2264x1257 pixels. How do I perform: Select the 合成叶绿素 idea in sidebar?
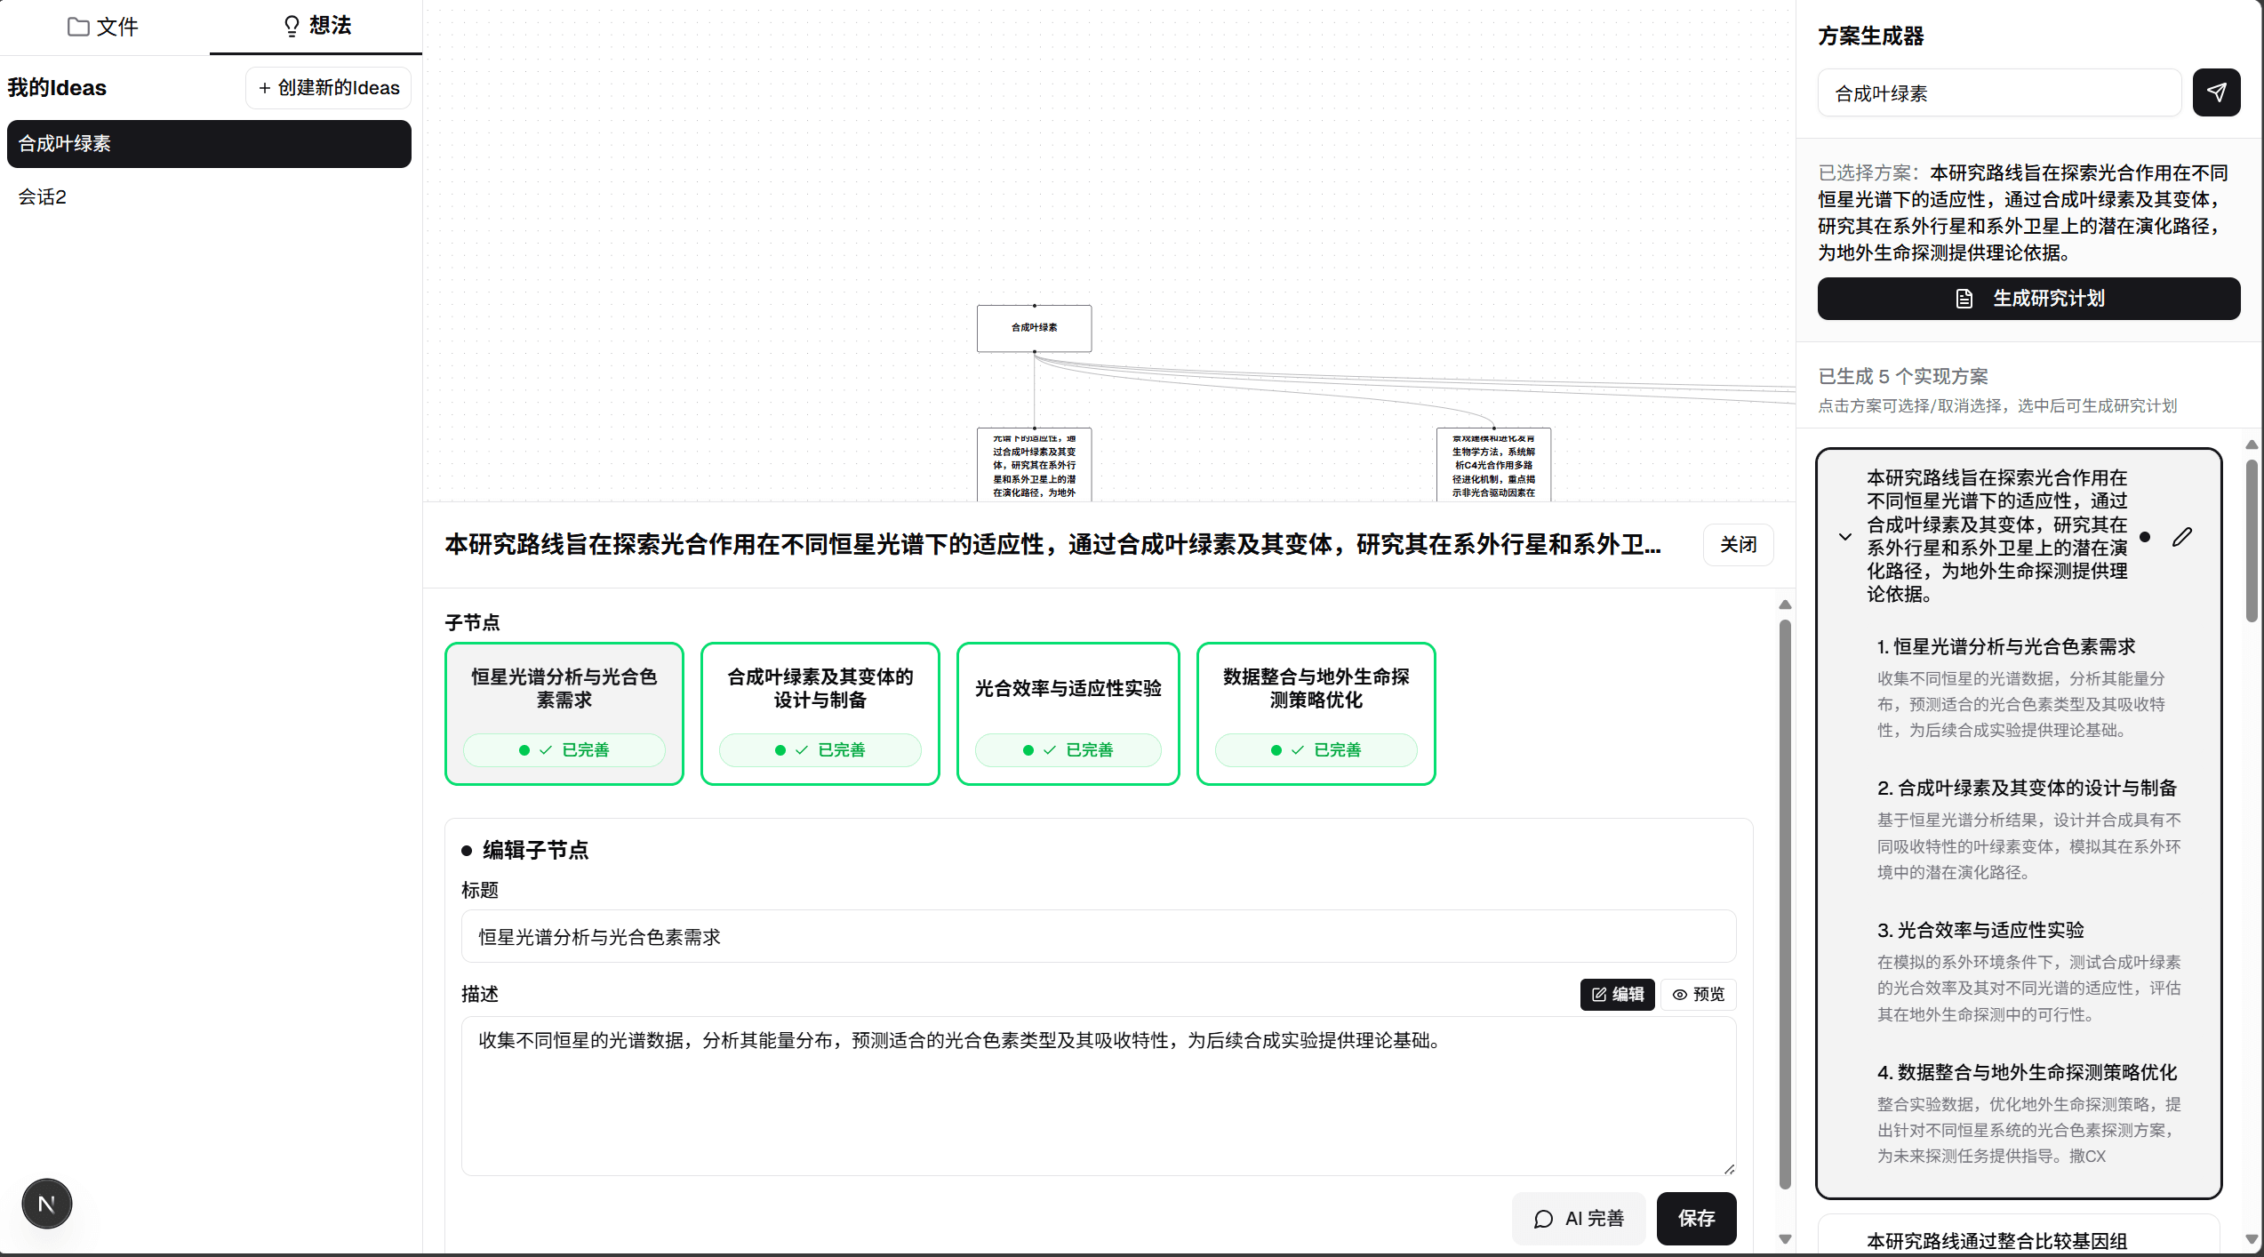209,144
